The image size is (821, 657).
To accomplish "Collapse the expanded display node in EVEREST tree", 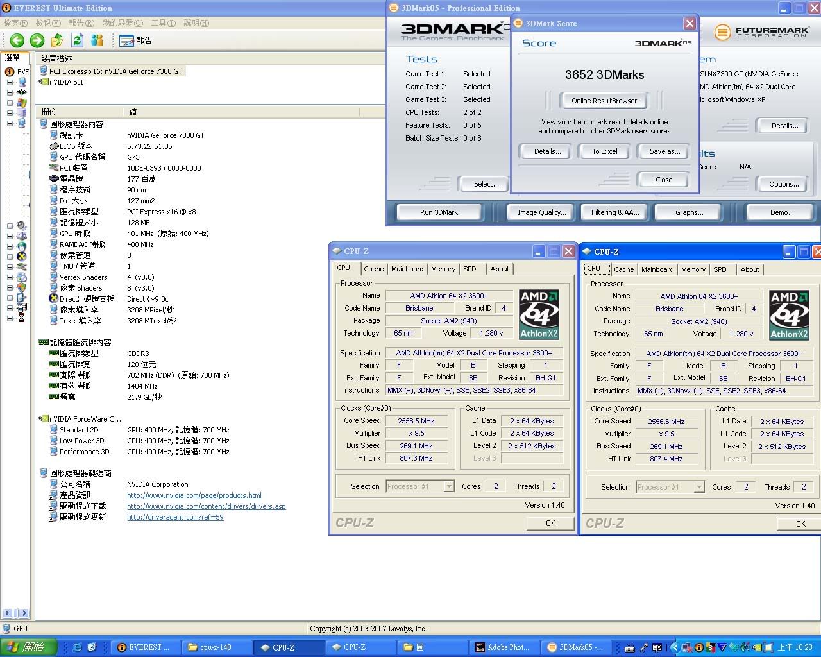I will click(x=10, y=123).
